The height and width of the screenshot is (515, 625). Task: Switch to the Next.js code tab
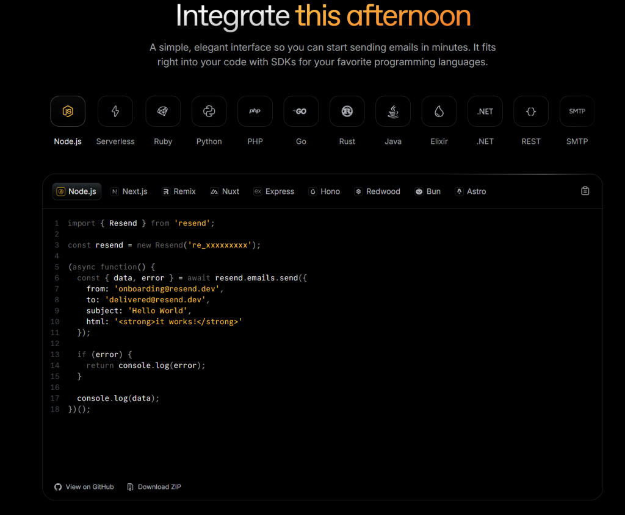129,191
